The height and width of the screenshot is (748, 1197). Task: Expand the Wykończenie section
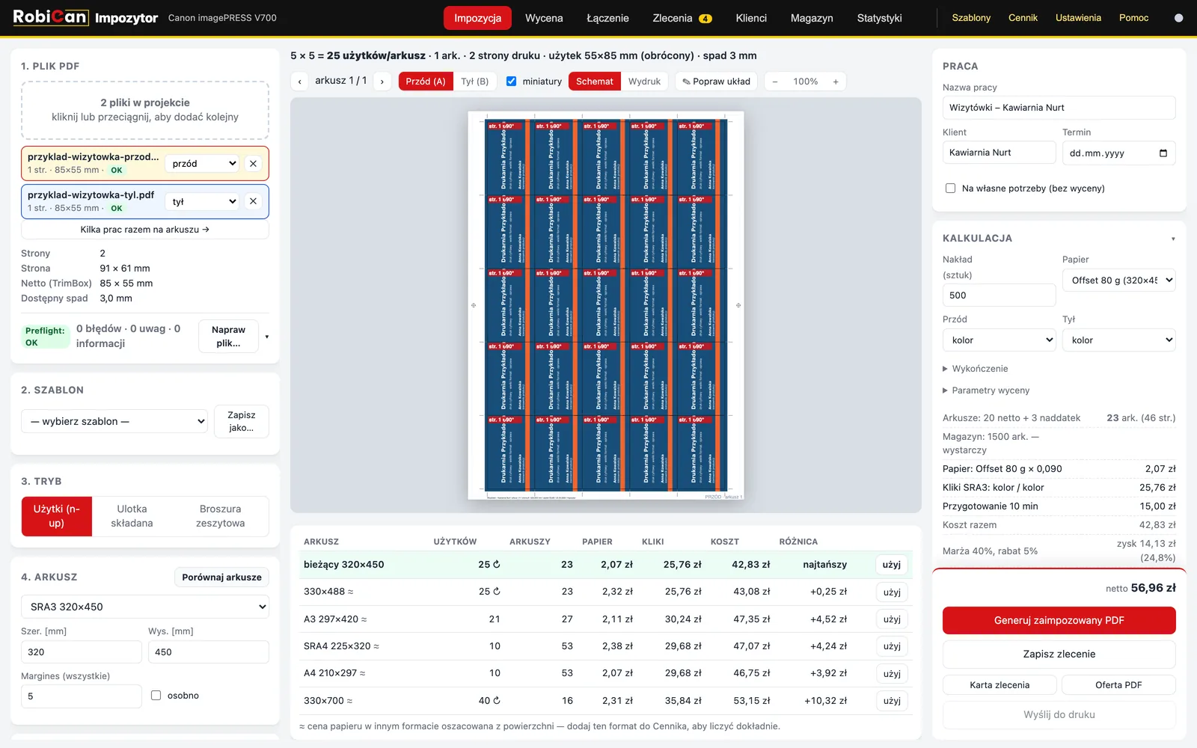click(976, 369)
